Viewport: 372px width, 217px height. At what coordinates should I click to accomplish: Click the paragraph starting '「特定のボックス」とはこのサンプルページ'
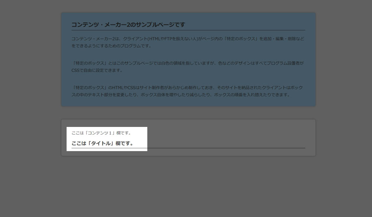(x=187, y=67)
